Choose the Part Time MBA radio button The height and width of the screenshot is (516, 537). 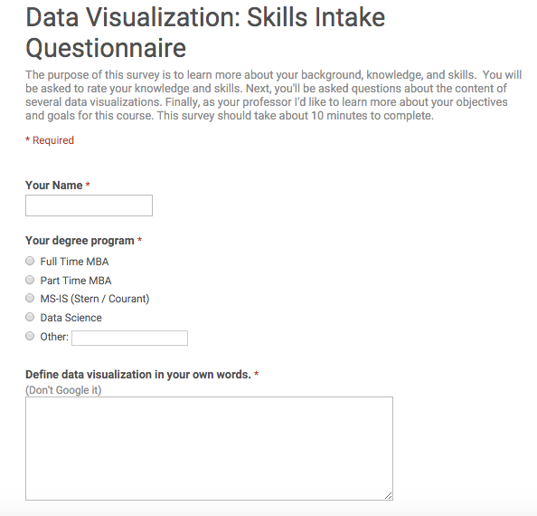click(x=30, y=280)
